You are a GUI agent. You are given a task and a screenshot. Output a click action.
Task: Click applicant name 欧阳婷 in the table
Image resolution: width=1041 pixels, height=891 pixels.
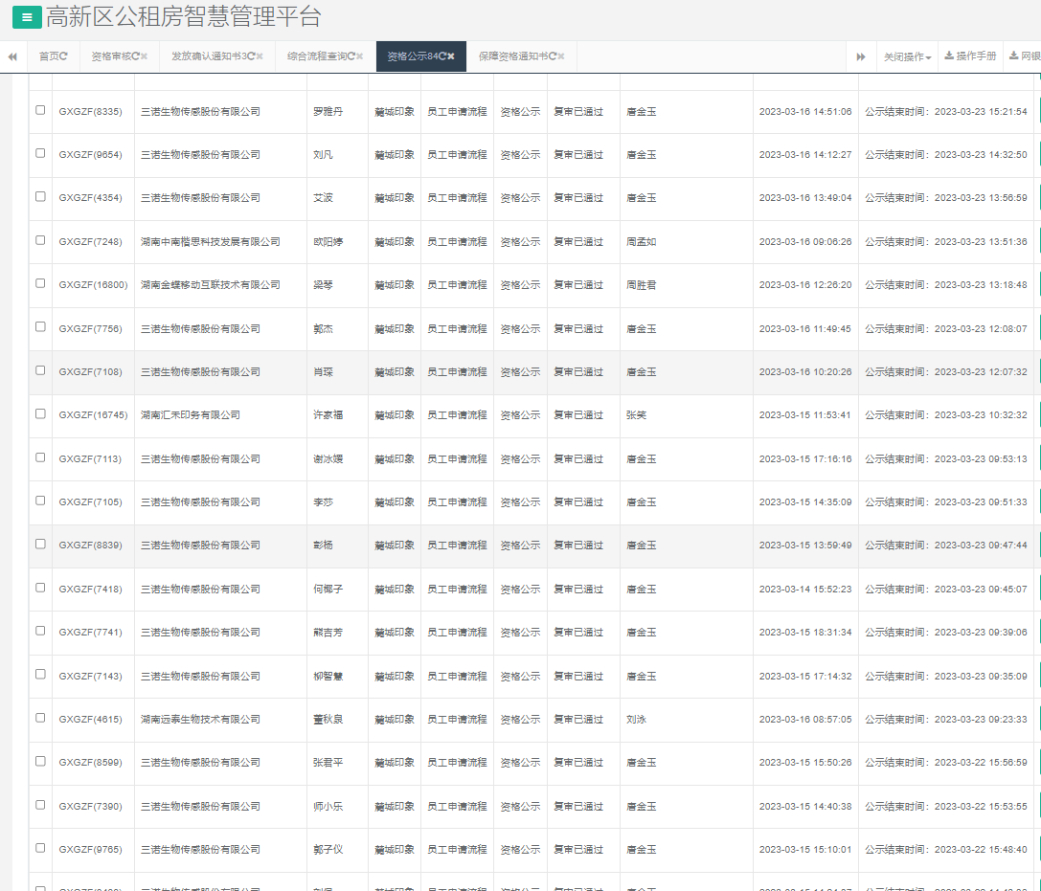pos(328,242)
